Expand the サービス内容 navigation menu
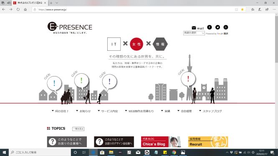This screenshot has height=156, width=278. coord(108,111)
